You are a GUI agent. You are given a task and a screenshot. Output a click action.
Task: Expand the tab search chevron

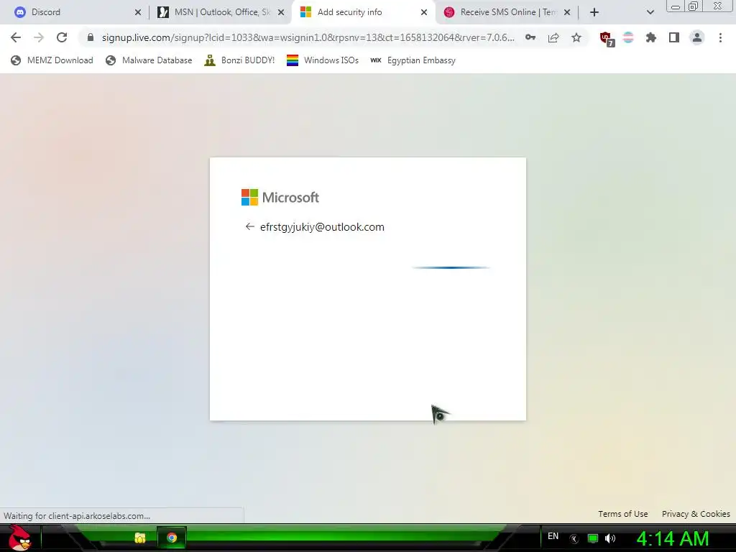click(x=650, y=12)
